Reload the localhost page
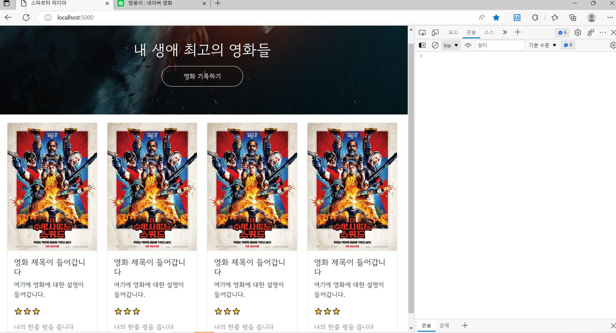 point(26,18)
